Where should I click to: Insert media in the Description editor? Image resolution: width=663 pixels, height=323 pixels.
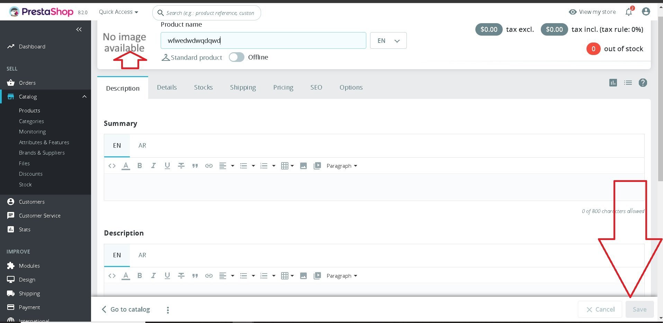click(317, 276)
